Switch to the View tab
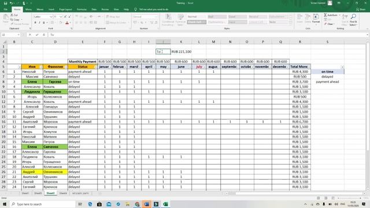The image size is (370, 208). point(116,9)
